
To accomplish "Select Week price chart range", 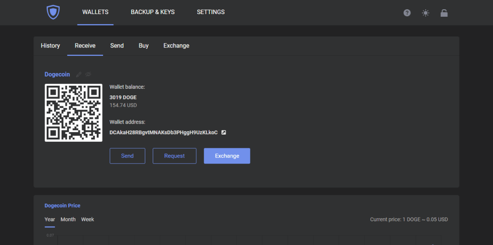I will point(88,219).
